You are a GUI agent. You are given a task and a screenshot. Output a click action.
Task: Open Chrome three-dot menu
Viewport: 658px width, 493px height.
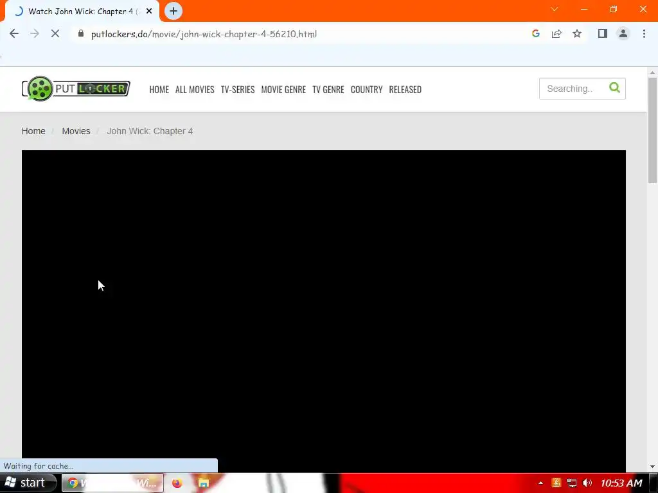644,33
